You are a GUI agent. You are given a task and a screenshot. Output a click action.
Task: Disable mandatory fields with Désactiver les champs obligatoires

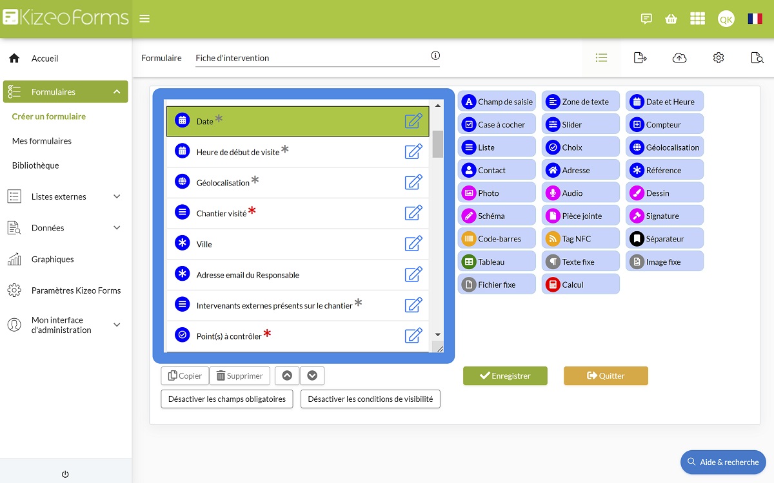pos(227,399)
